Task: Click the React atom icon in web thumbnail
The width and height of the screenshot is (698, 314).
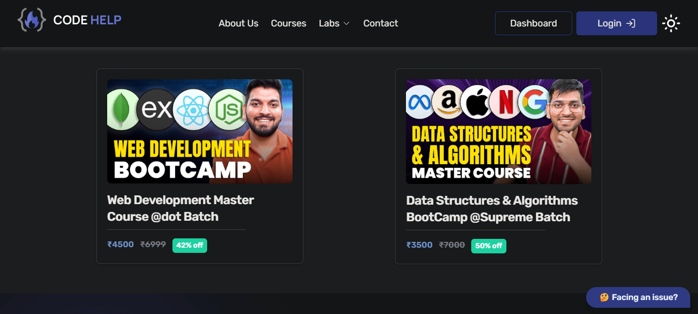Action: pos(193,109)
